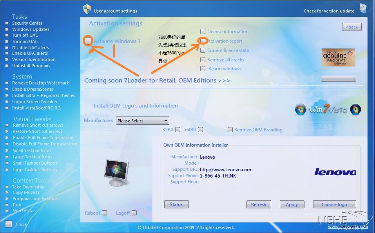This screenshot has width=375, height=233.
Task: Select Run in Context Tweaks
Action: [17, 205]
